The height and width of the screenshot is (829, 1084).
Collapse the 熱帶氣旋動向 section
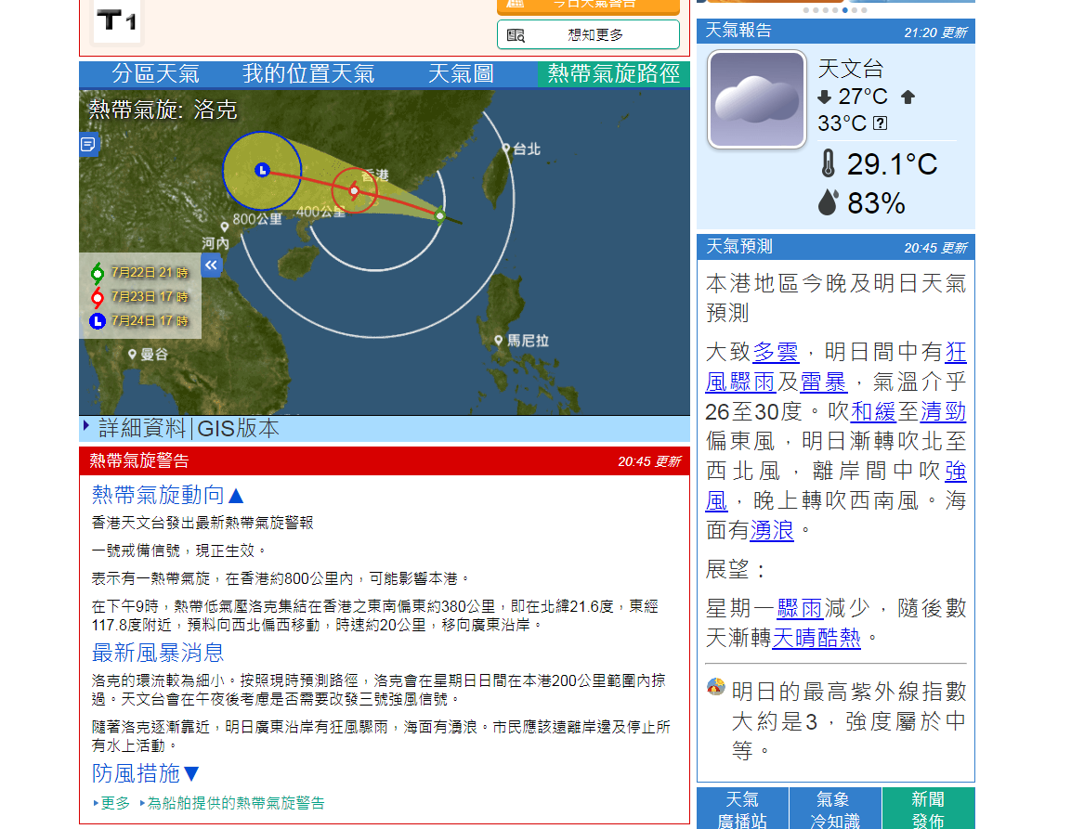168,495
